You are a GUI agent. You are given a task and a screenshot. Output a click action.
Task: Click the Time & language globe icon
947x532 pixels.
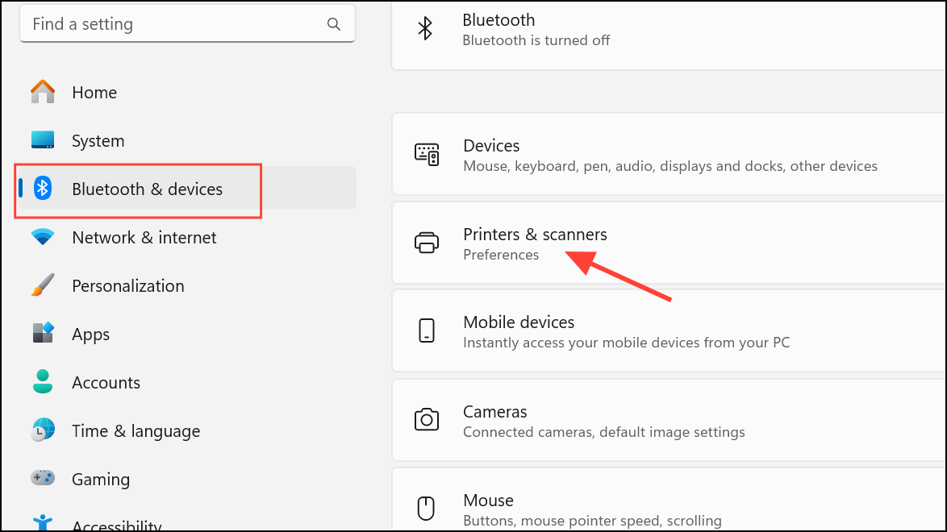tap(43, 430)
